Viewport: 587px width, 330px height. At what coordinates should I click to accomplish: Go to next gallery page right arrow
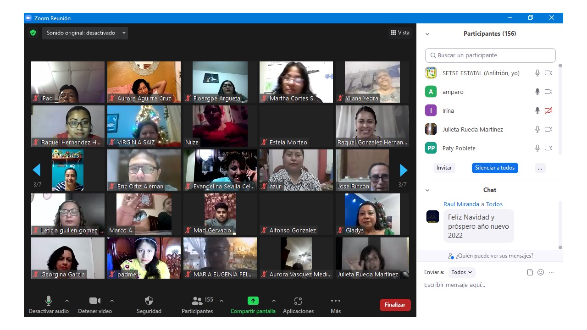click(x=404, y=170)
